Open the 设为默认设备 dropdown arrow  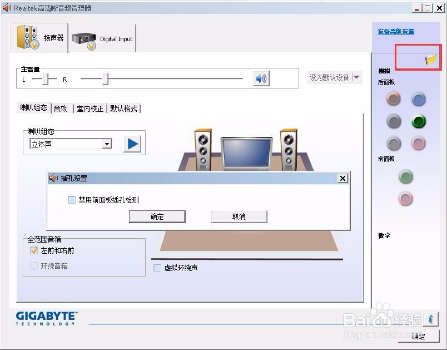356,78
